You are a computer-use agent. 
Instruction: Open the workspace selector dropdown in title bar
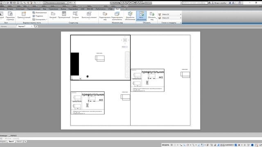click(x=56, y=3)
